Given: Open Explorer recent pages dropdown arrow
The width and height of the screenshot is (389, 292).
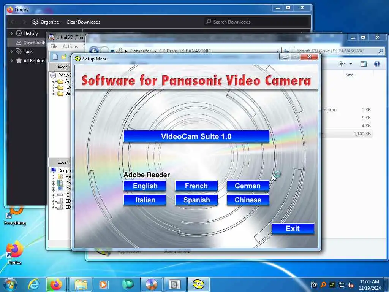Looking at the screenshot, I should pyautogui.click(x=112, y=51).
